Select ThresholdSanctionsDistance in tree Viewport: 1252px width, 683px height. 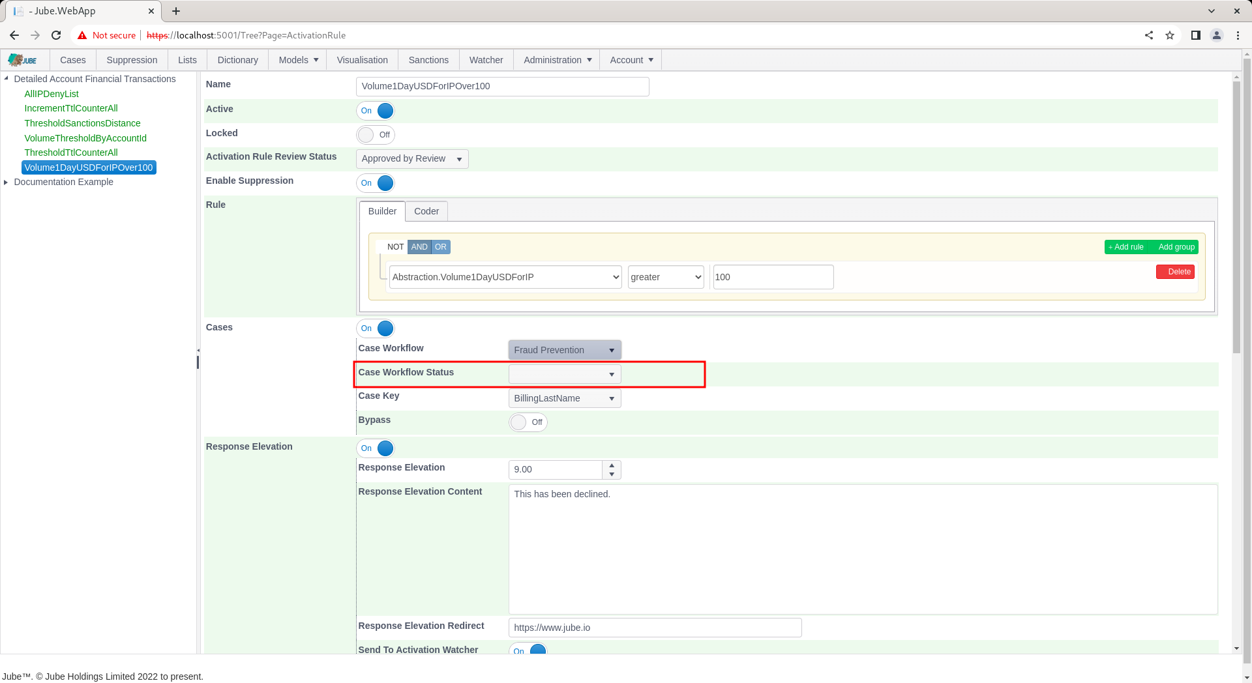tap(82, 123)
